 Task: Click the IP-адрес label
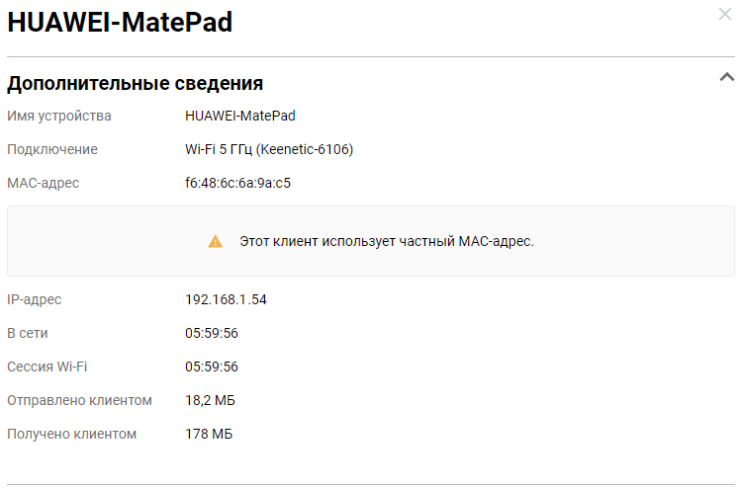[35, 299]
